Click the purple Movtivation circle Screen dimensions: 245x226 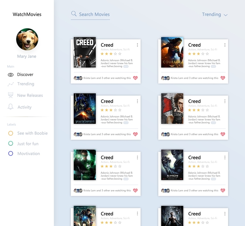[x=11, y=153]
